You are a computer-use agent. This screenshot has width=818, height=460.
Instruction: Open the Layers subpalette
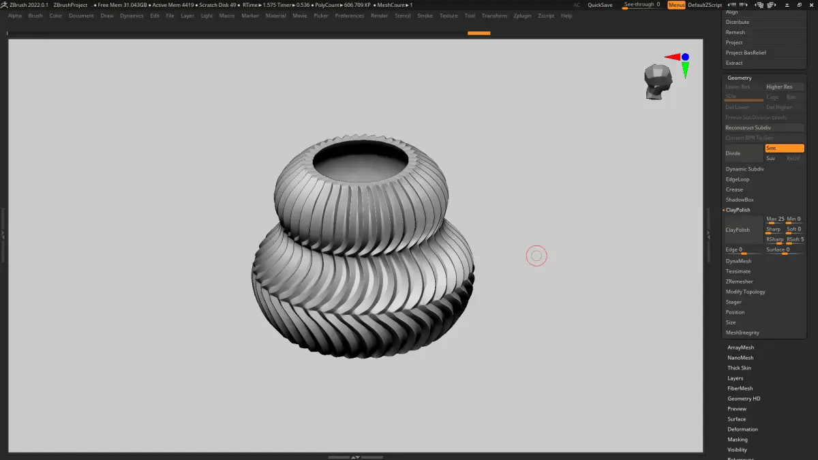[735, 378]
